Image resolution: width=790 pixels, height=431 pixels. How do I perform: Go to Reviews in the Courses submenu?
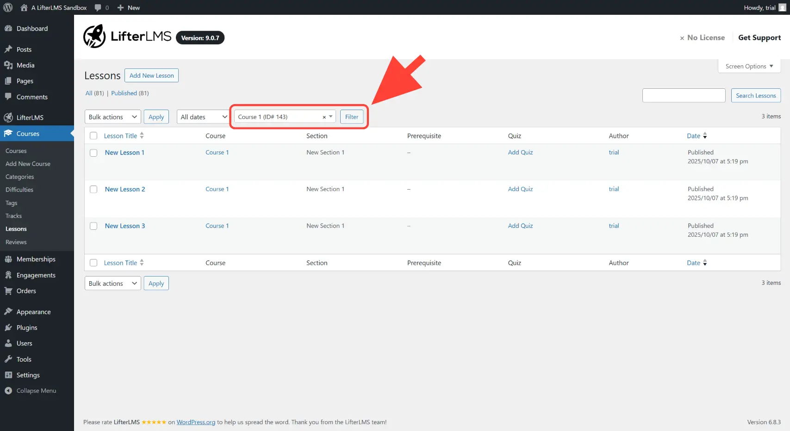click(x=16, y=242)
